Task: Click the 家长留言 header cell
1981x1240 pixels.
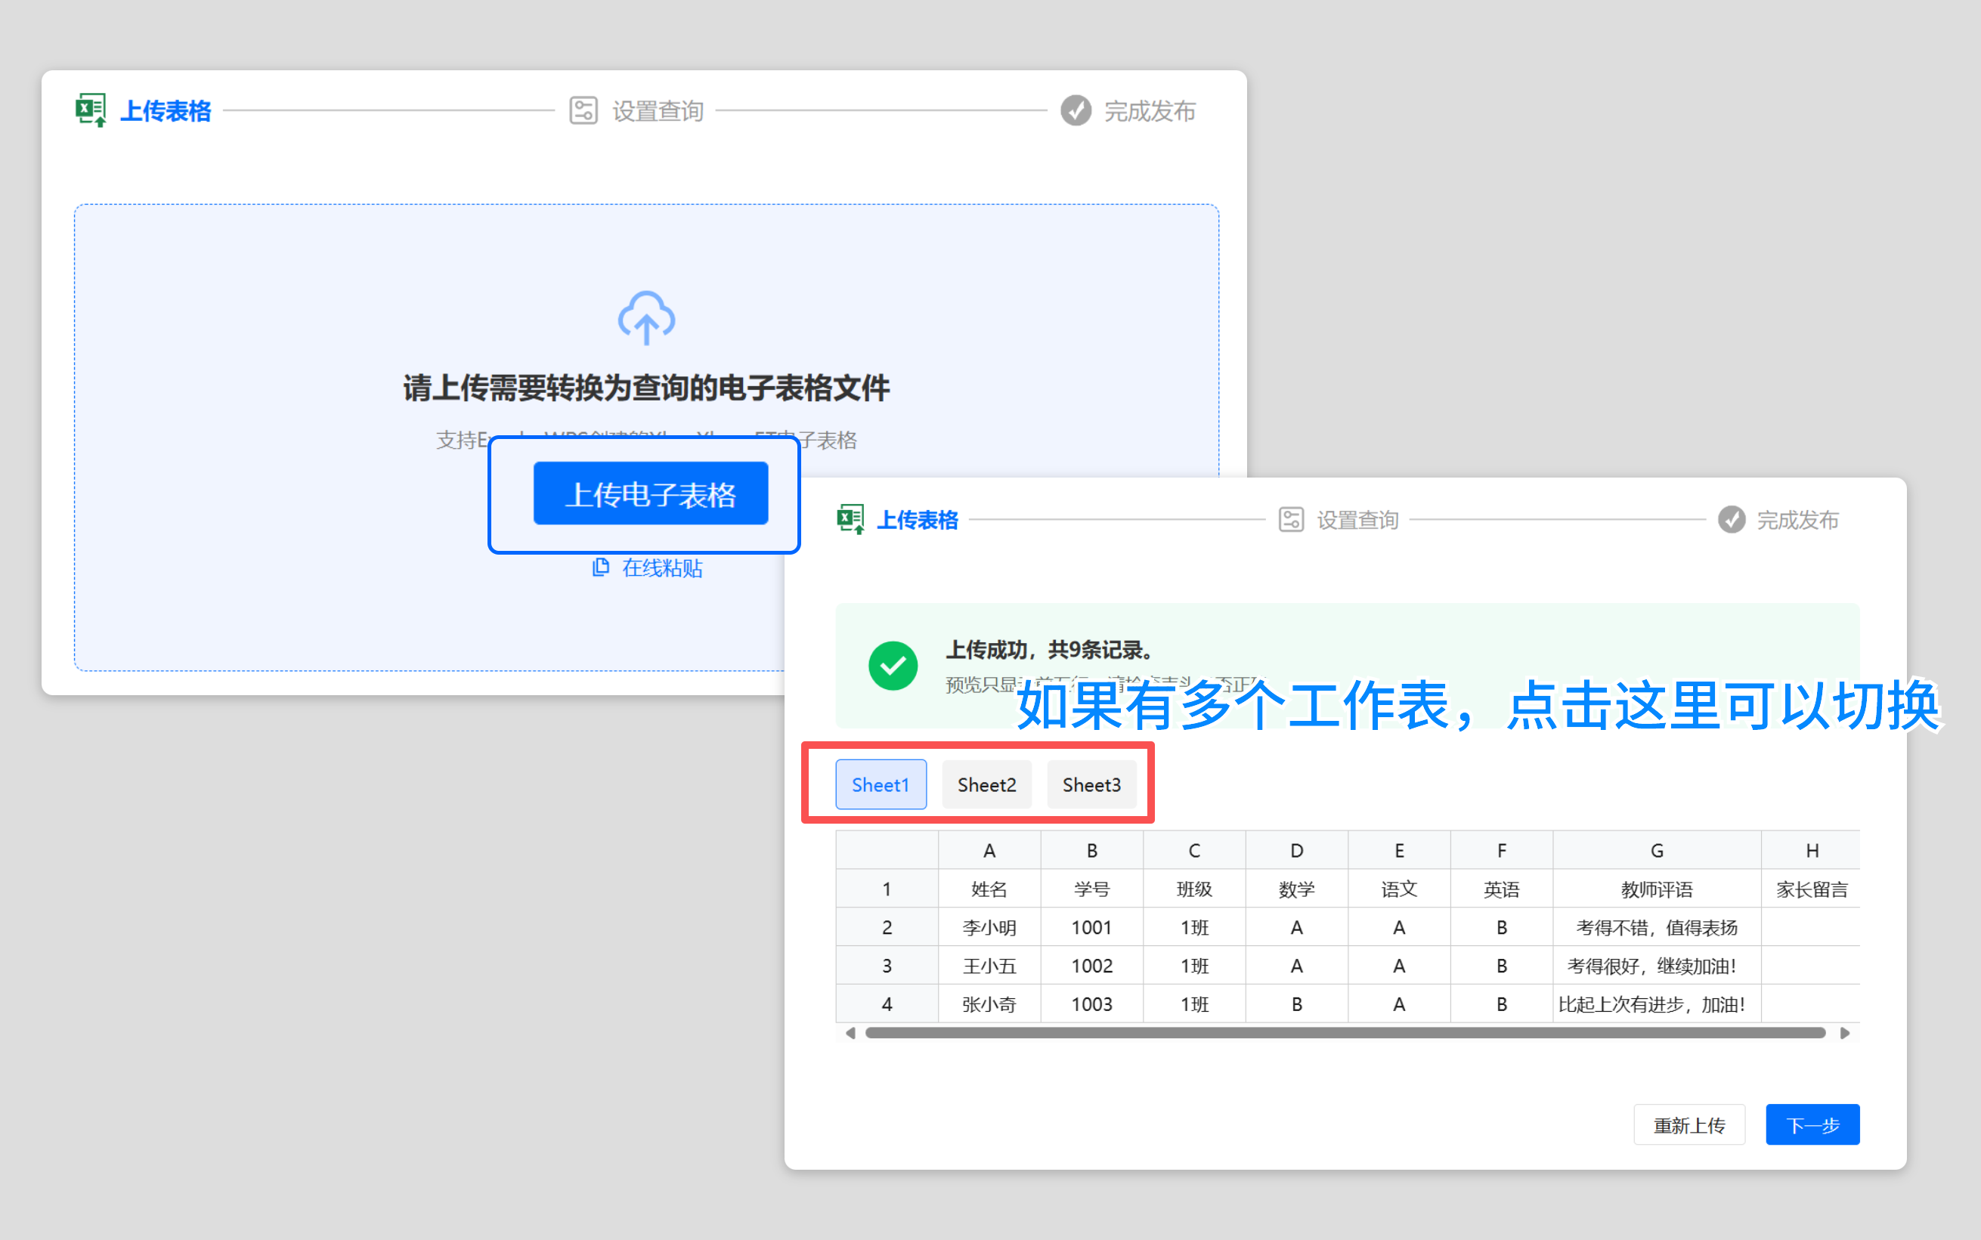Action: pos(1811,889)
